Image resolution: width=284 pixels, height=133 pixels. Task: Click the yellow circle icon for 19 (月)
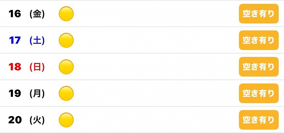pyautogui.click(x=66, y=94)
